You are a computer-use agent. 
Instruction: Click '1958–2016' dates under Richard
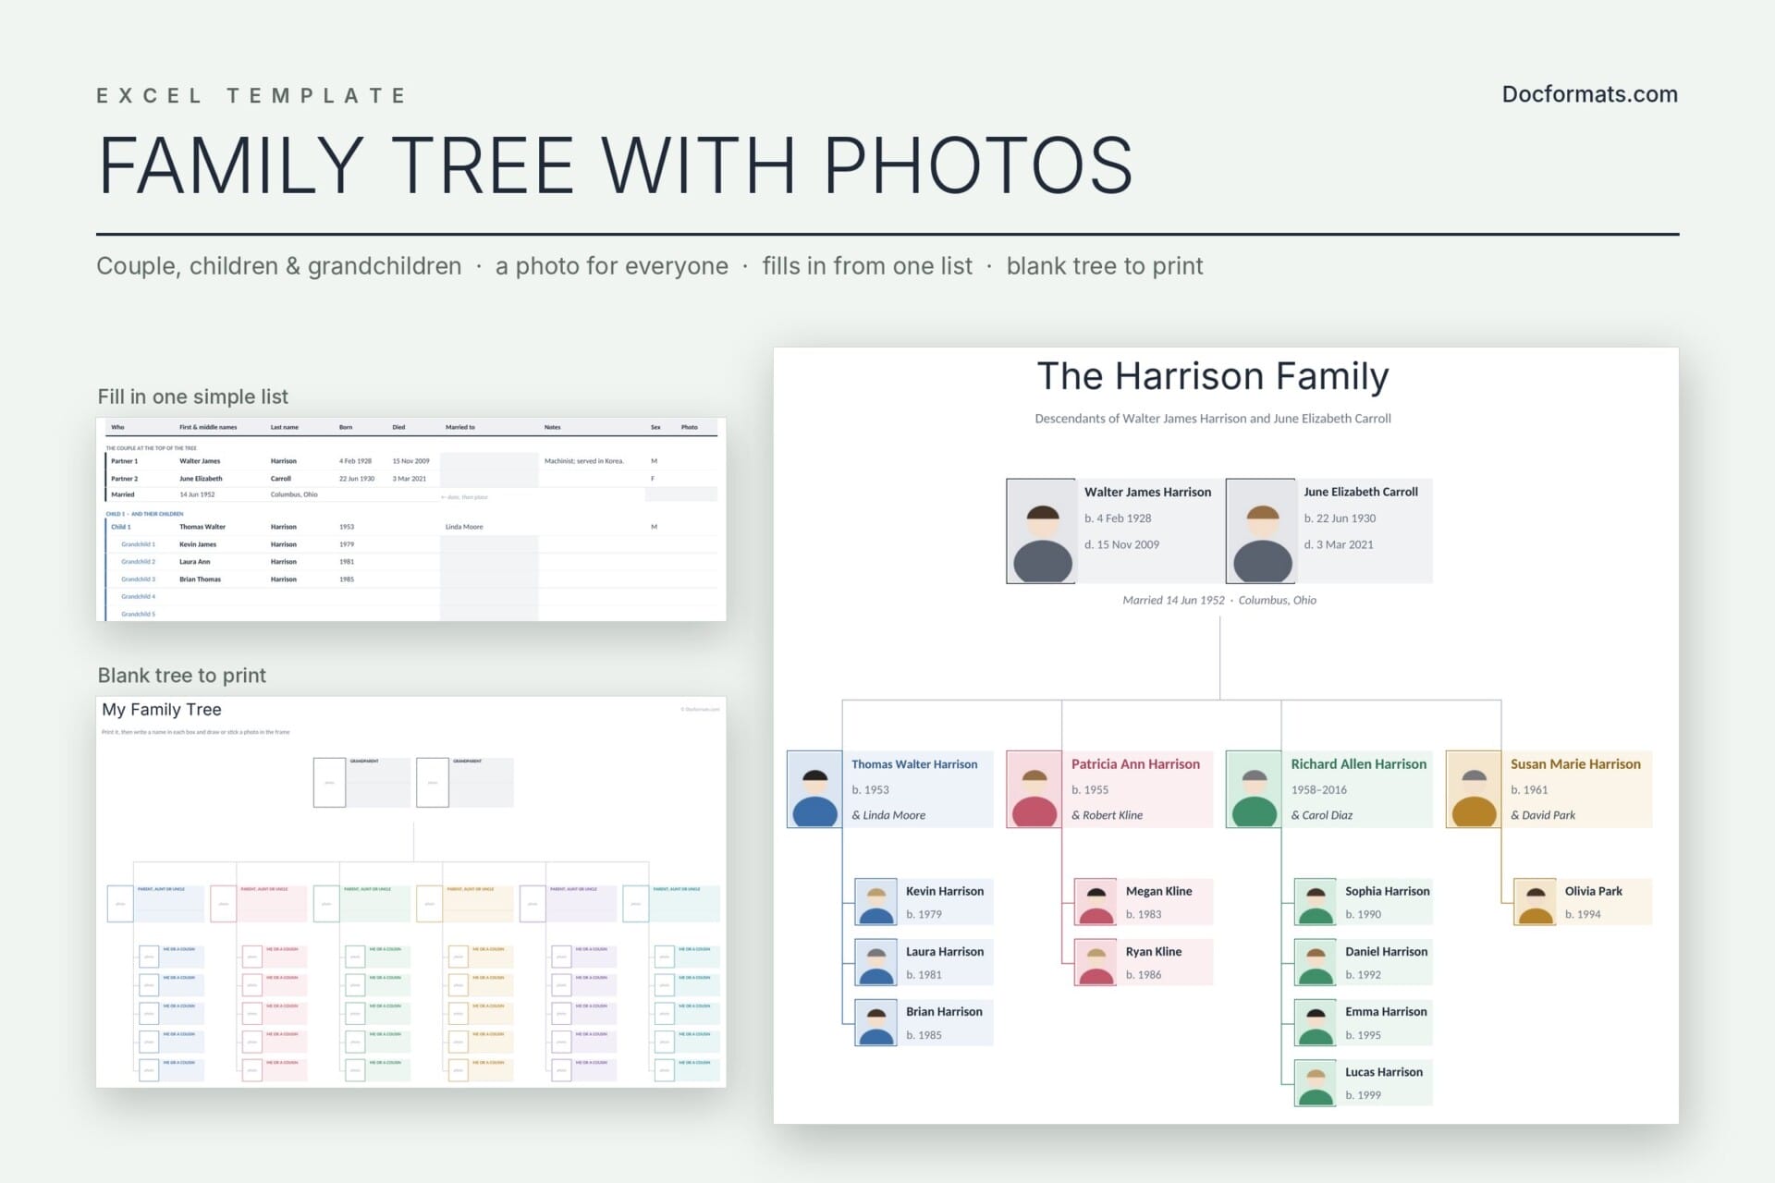pos(1318,790)
